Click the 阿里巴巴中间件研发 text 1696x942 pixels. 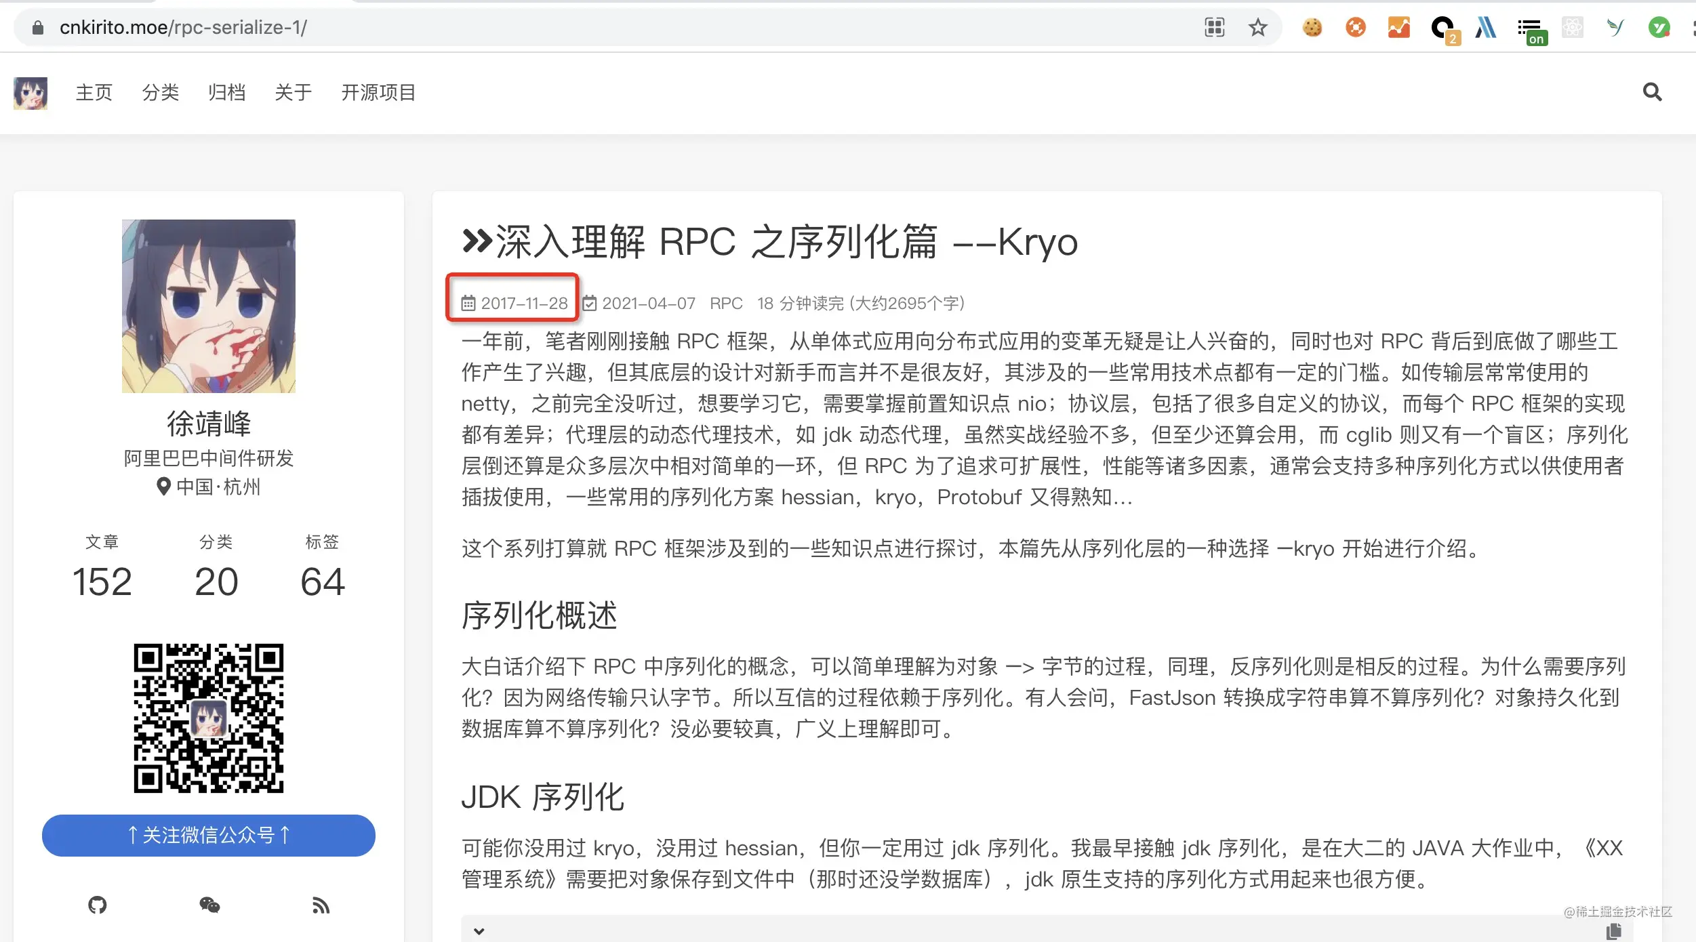click(209, 459)
